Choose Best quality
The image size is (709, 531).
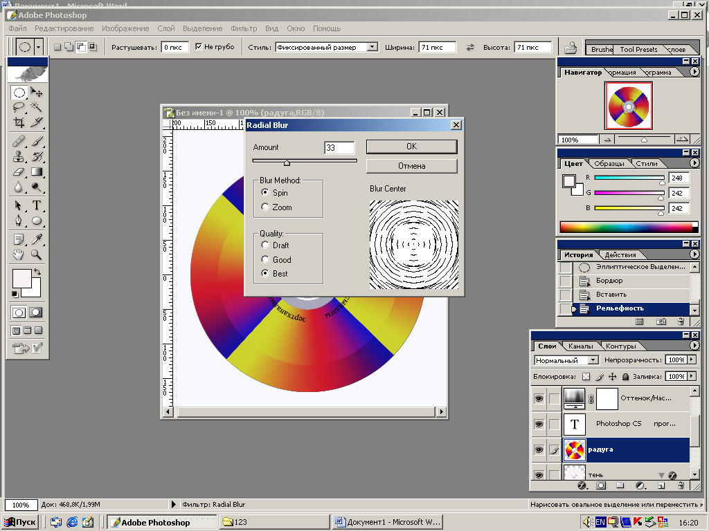pos(265,273)
